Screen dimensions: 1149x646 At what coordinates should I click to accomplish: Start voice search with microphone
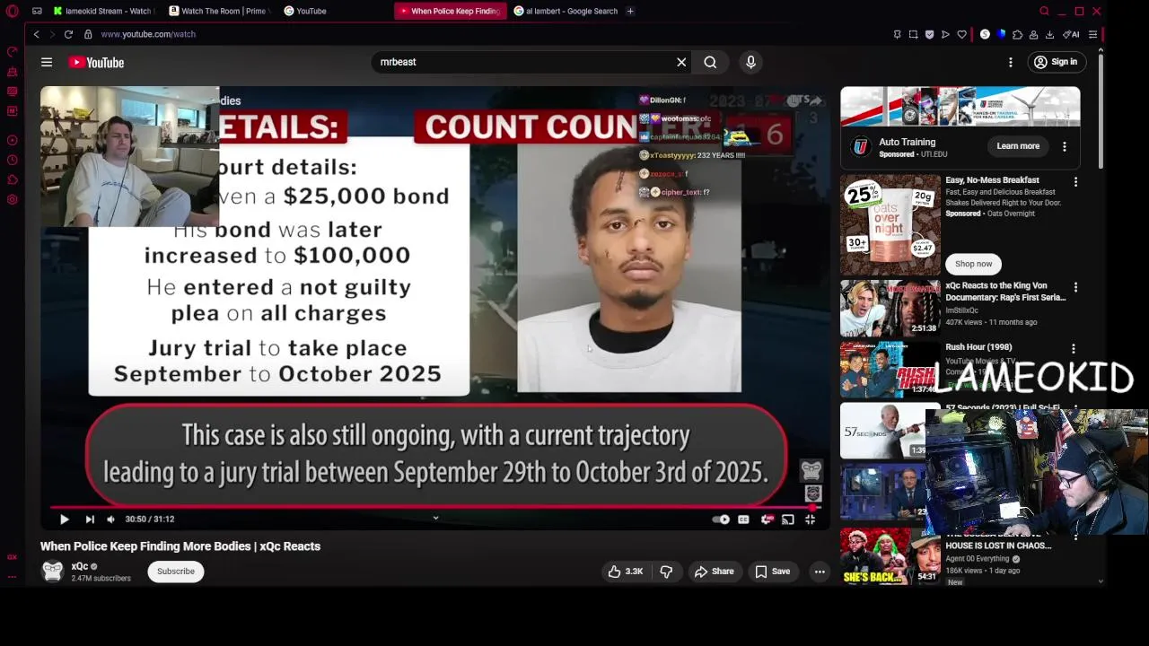[x=751, y=62]
